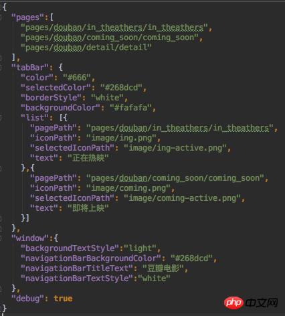Click the "pages/douban/detail/detail" path string
The image size is (285, 316).
tap(86, 48)
